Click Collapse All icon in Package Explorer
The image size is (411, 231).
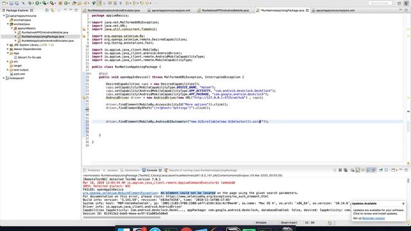tap(47, 10)
